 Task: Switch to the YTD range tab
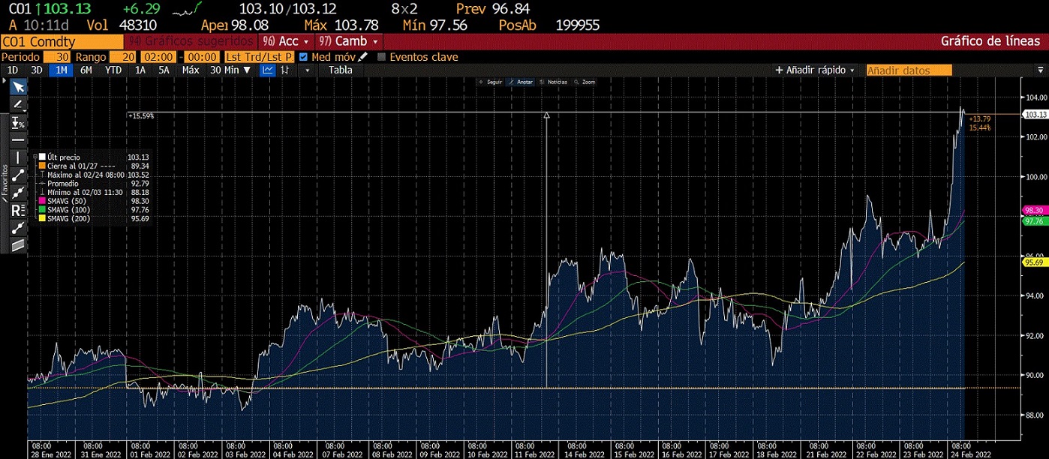click(113, 70)
